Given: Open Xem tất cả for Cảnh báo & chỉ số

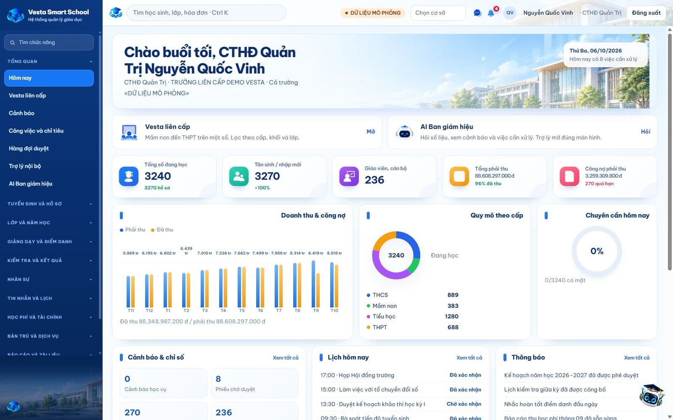Looking at the screenshot, I should 286,358.
